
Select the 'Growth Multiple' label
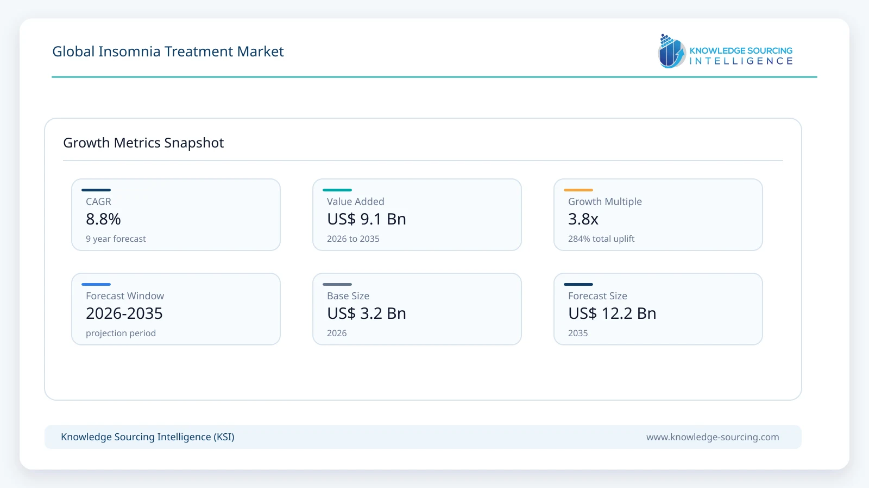click(x=605, y=202)
